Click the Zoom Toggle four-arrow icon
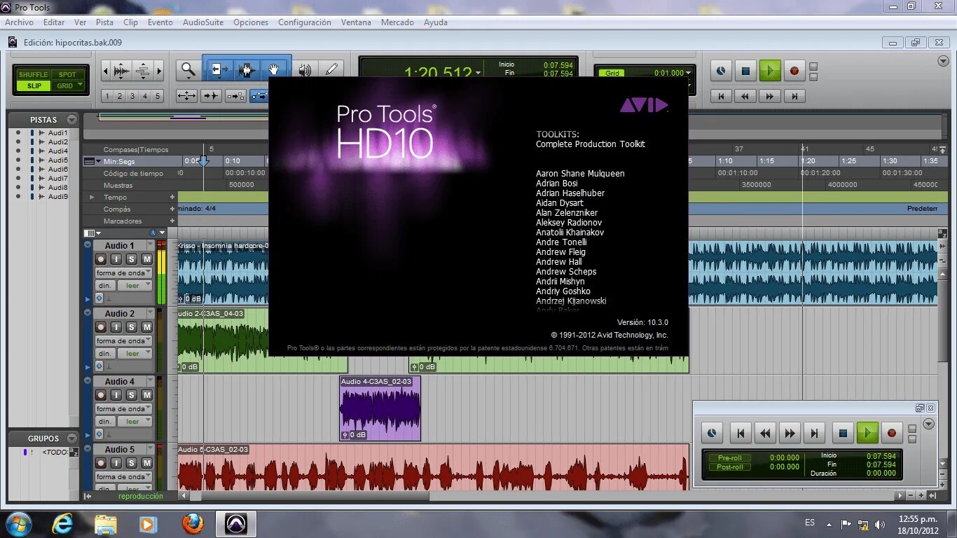Viewport: 957px width, 538px height. (x=186, y=96)
